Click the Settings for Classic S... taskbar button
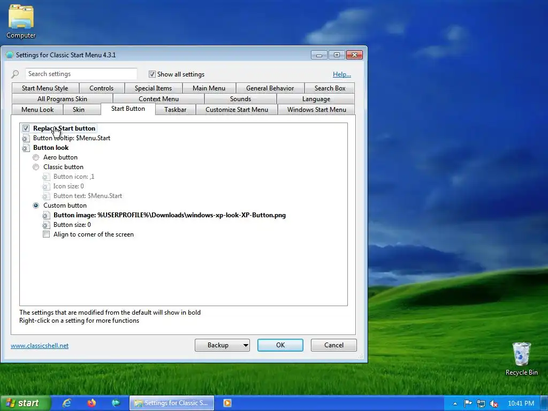The width and height of the screenshot is (548, 411). [x=172, y=403]
